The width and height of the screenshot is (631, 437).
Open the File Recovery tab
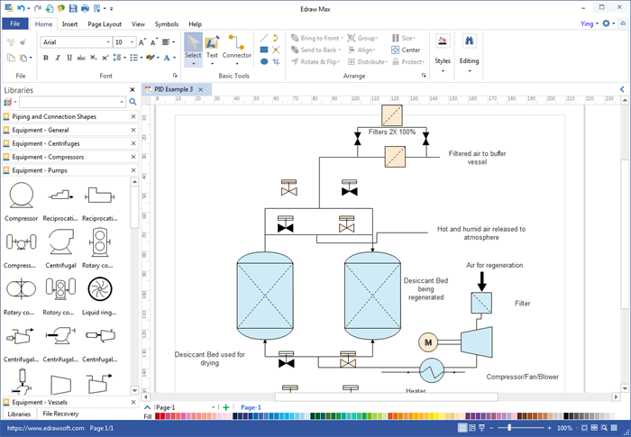[x=60, y=414]
